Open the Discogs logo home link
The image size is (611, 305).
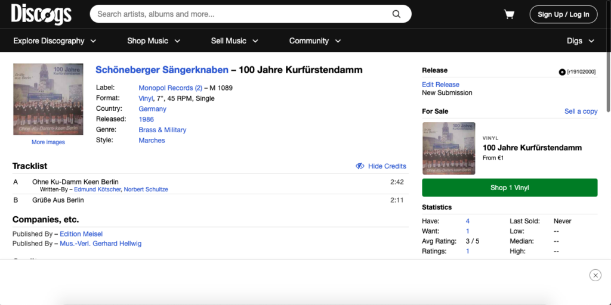41,14
